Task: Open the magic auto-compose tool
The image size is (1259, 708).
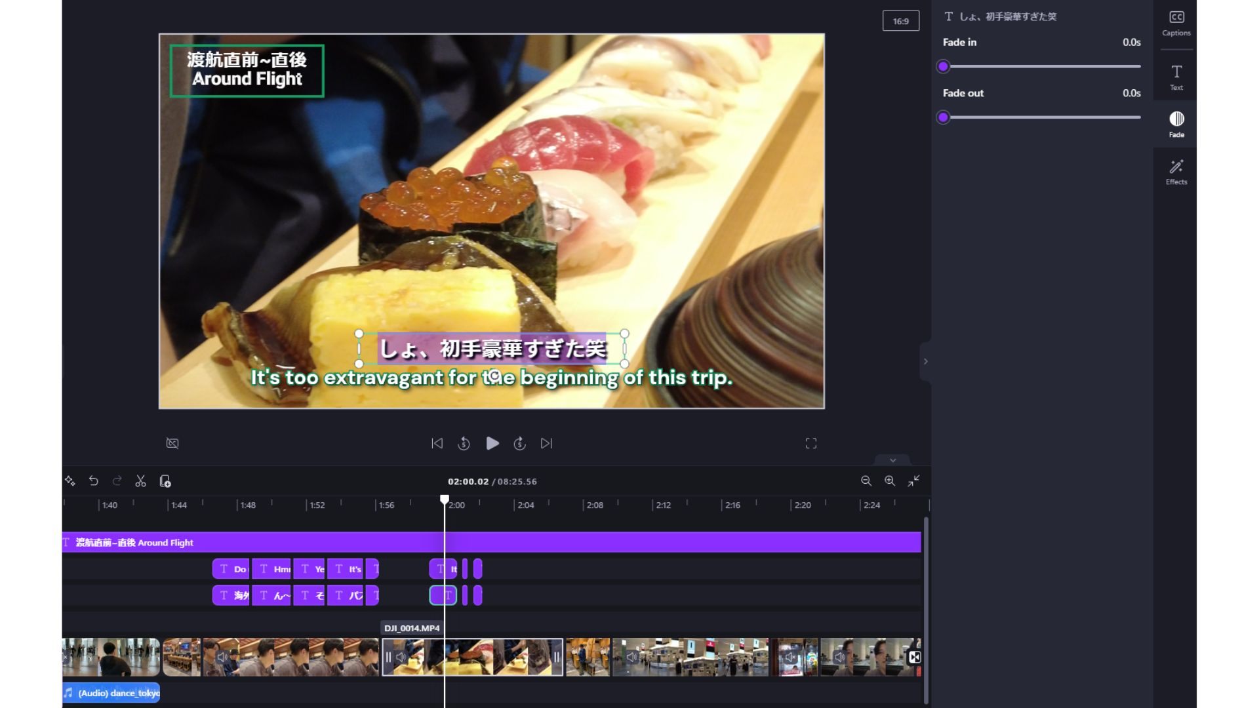Action: click(70, 481)
